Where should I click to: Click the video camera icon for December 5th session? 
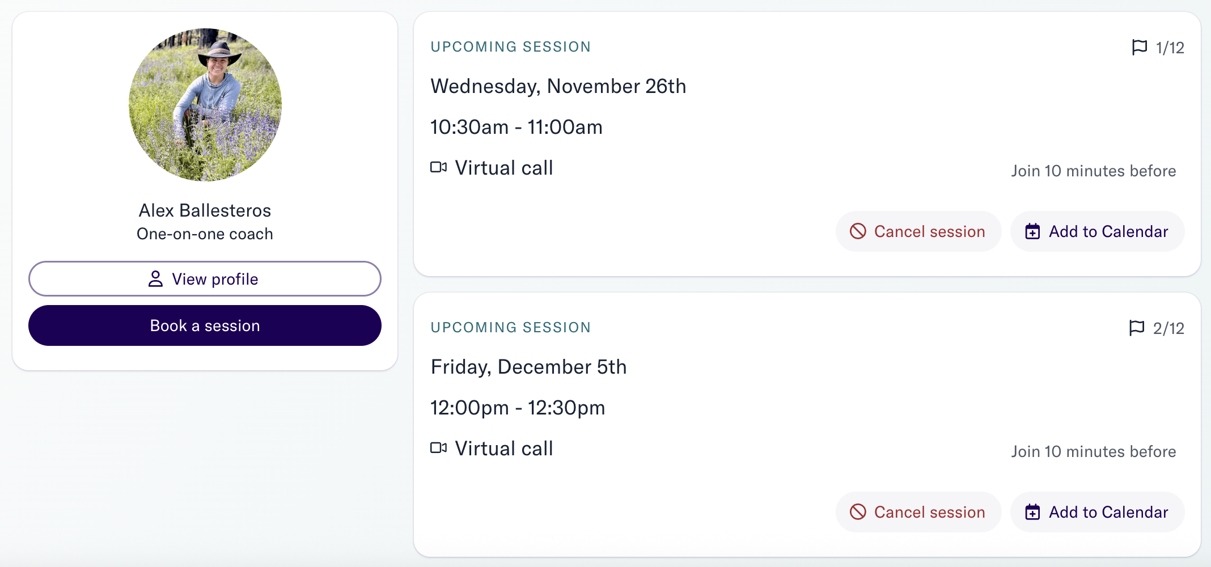click(439, 448)
